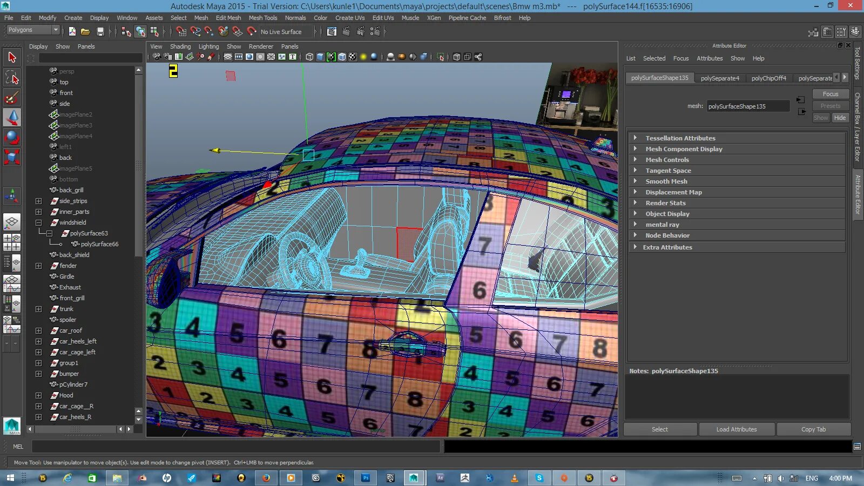Click the Four View layout icon
864x486 pixels.
pyautogui.click(x=12, y=242)
